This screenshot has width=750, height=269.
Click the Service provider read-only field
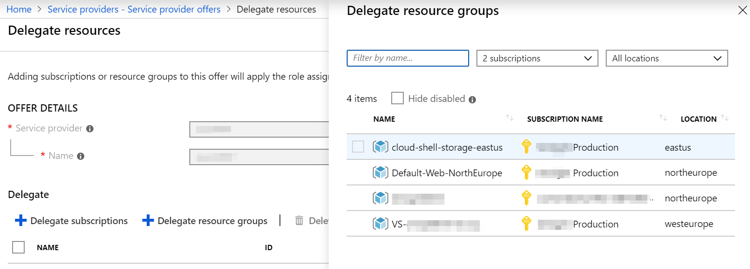pyautogui.click(x=259, y=129)
